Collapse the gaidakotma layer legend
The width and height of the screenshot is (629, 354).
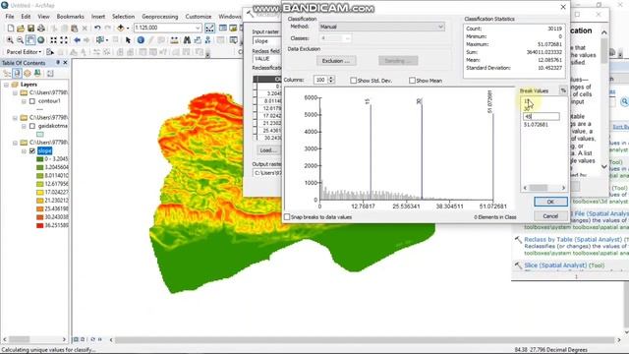pos(24,126)
